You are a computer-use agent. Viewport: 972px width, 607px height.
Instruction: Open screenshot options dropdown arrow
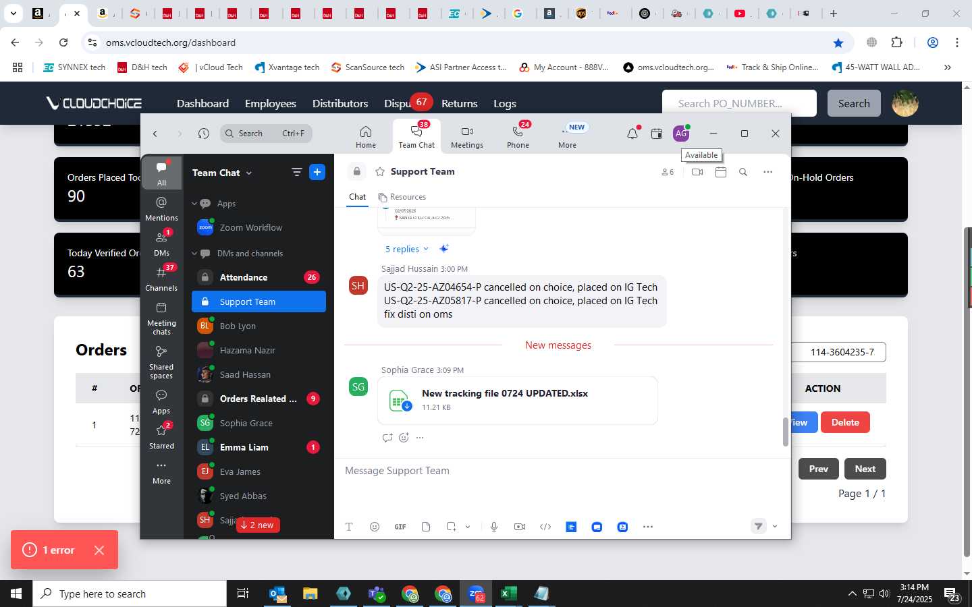point(468,527)
